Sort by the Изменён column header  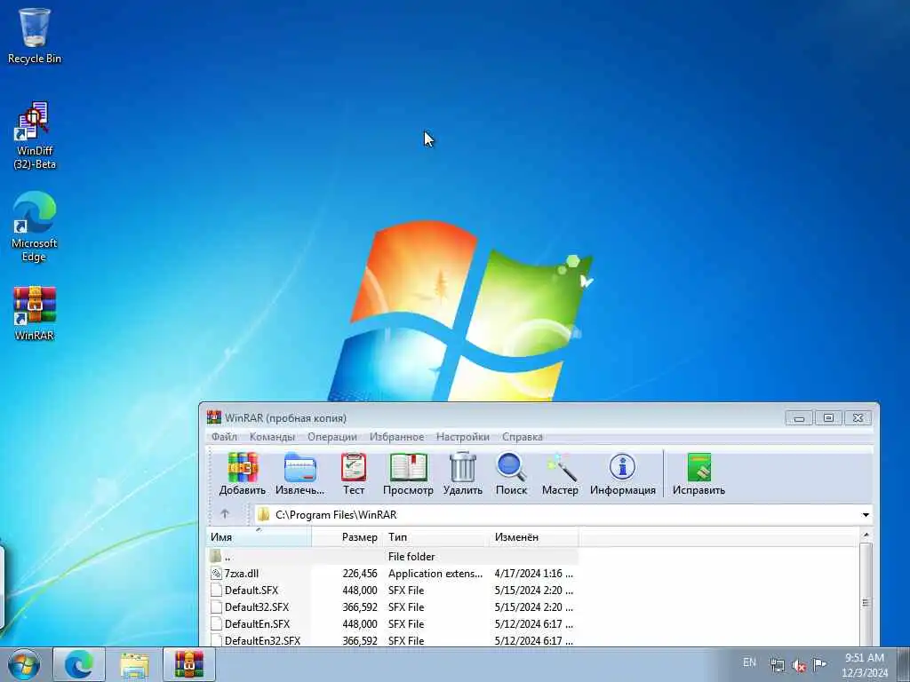pos(534,537)
